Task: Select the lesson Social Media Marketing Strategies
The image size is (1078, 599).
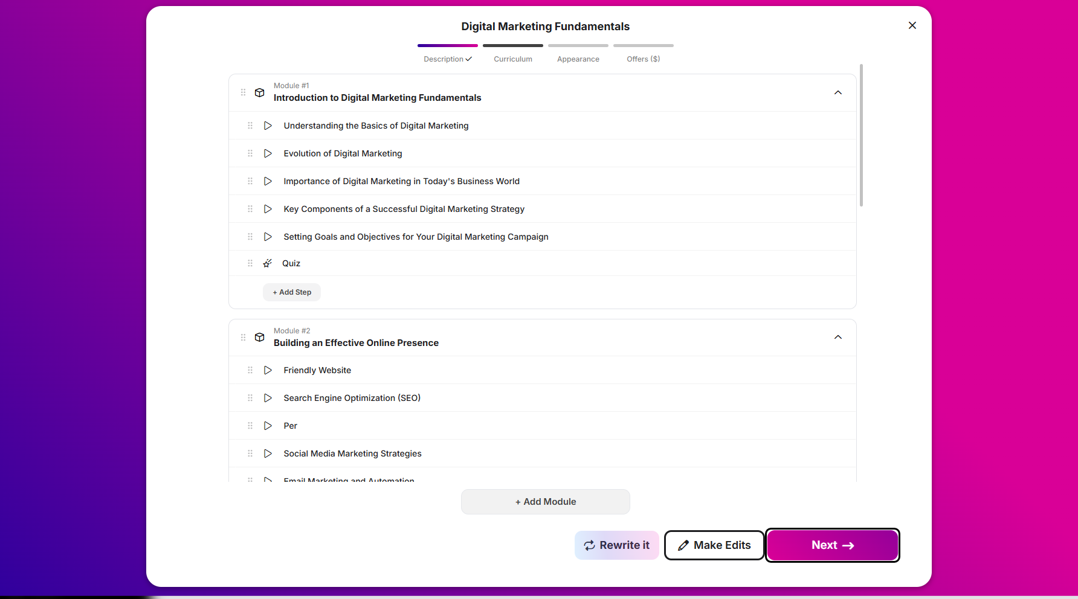Action: (352, 453)
